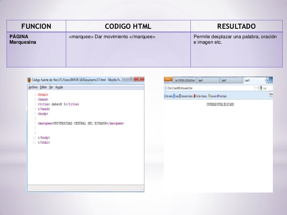Click the marquee source code line
287x215 pixels.
pyautogui.click(x=81, y=123)
